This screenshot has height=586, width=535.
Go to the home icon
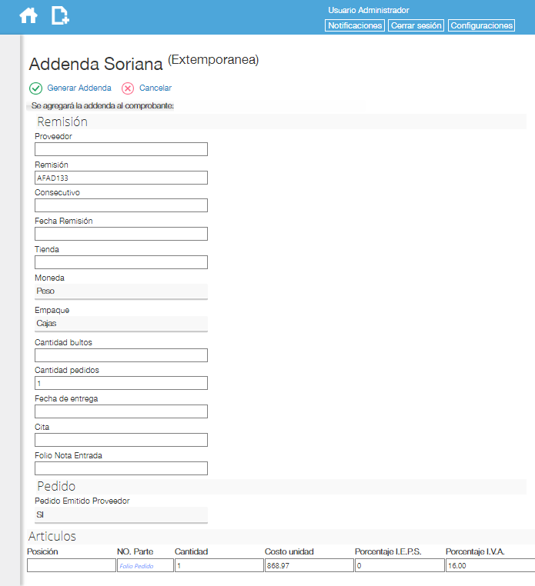coord(28,15)
